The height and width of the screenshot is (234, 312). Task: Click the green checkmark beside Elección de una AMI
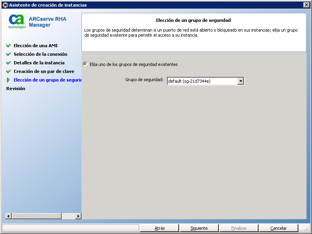pyautogui.click(x=9, y=46)
